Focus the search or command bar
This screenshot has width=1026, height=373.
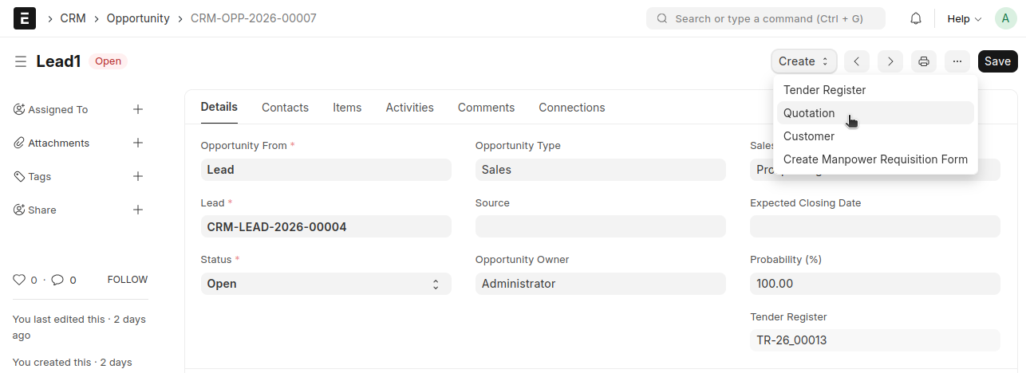(x=766, y=18)
